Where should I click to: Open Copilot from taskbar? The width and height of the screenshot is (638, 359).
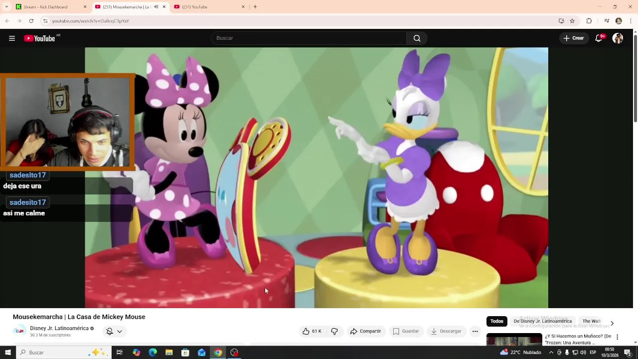click(136, 353)
